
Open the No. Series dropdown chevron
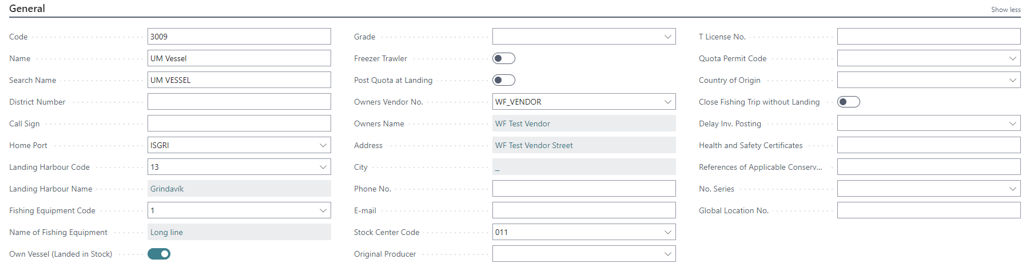pyautogui.click(x=1013, y=189)
